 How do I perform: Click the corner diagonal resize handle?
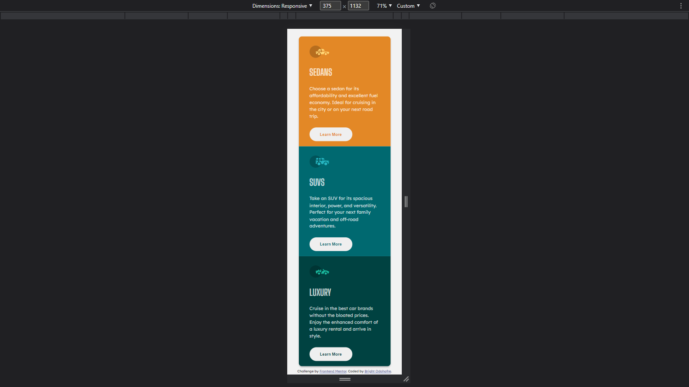[406, 379]
